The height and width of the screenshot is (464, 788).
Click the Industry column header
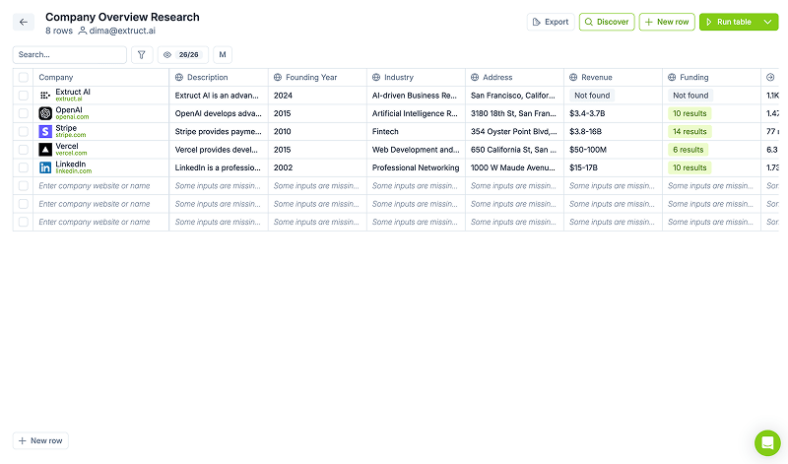click(x=416, y=78)
